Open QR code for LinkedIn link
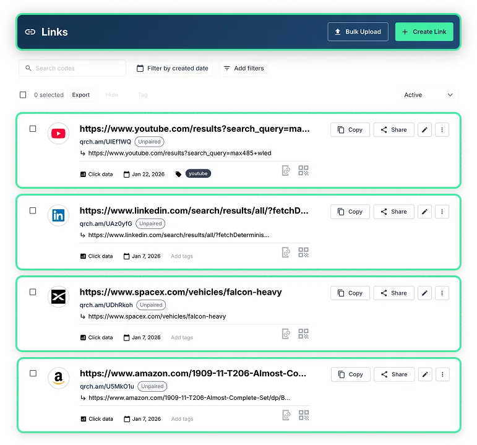Viewport: 477px width, 445px height. 303,253
